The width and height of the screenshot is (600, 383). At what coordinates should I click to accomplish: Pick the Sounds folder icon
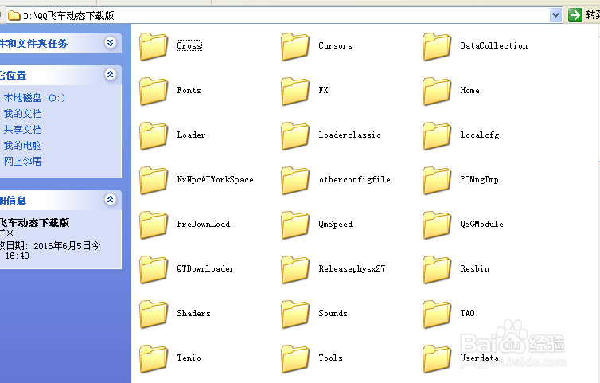pos(295,314)
